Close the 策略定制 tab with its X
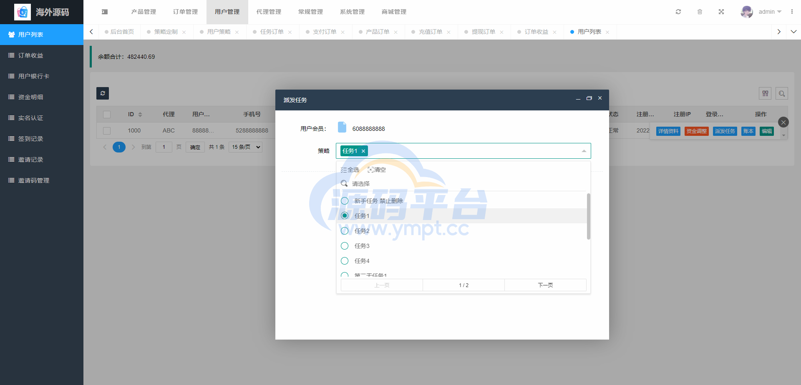 (184, 32)
